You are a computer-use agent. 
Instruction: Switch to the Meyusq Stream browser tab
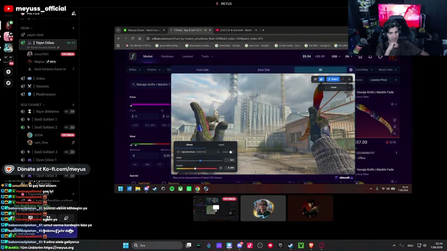(x=144, y=30)
